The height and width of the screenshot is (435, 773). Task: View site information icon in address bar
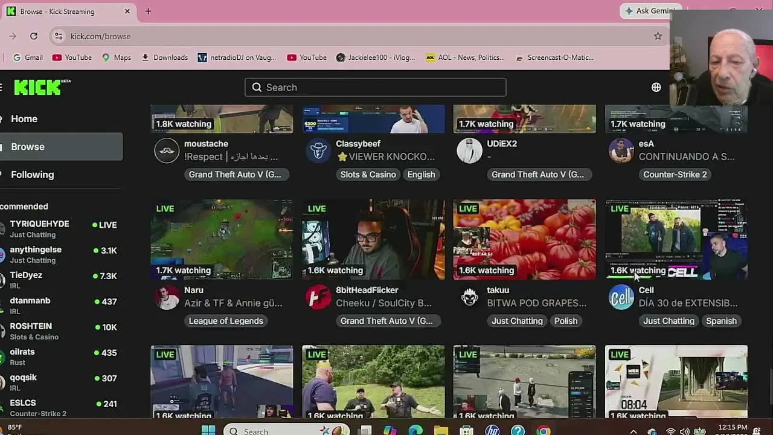click(x=59, y=36)
